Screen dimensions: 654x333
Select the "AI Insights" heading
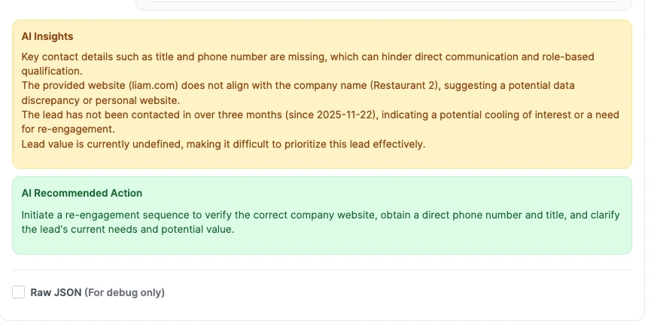(x=47, y=36)
